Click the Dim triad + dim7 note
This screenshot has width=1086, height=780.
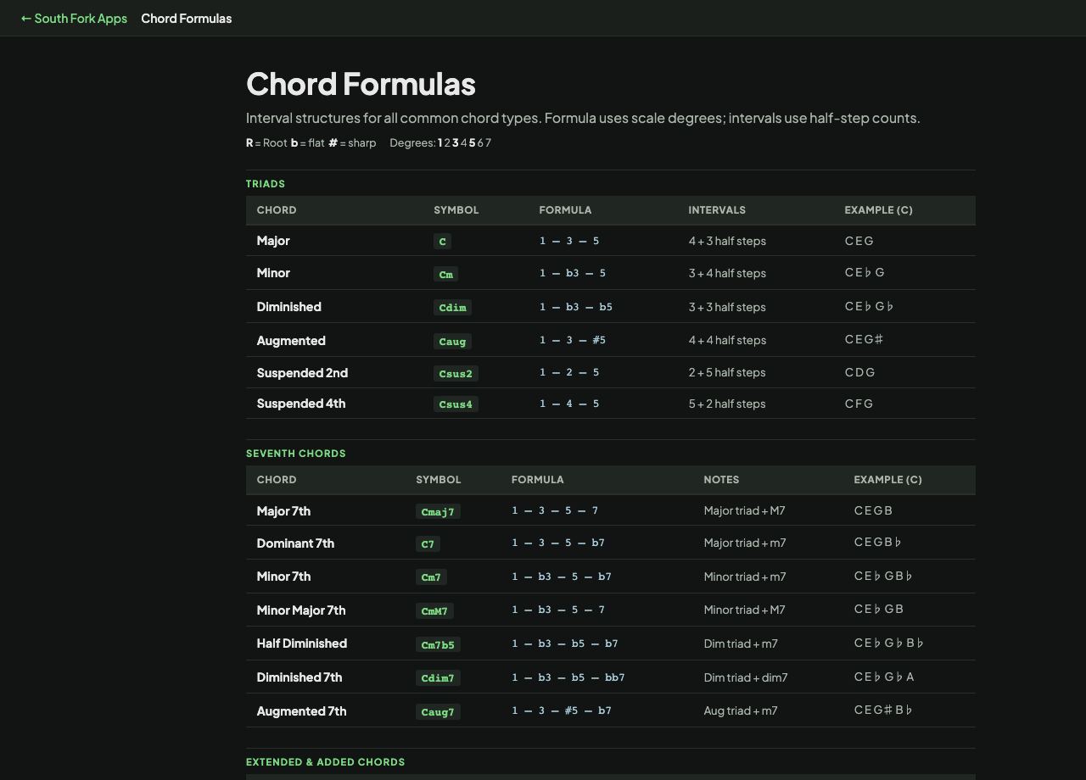746,677
